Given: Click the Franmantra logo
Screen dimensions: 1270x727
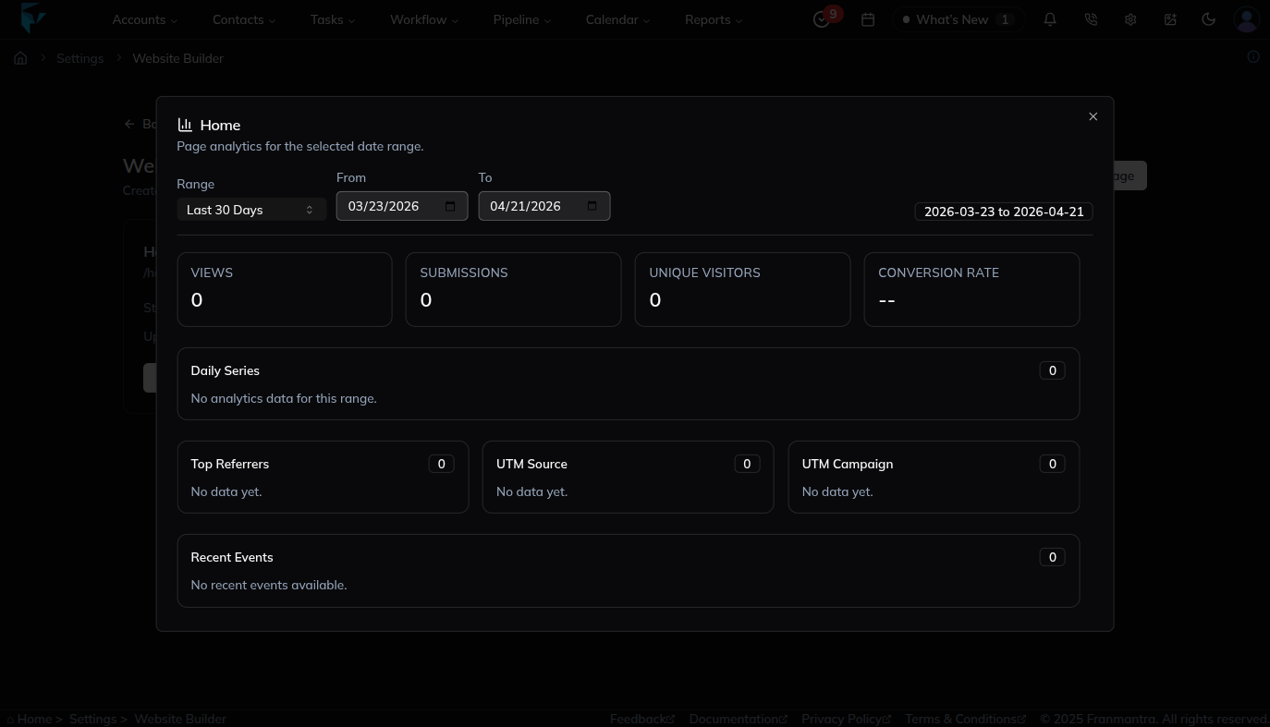Looking at the screenshot, I should coord(33,18).
